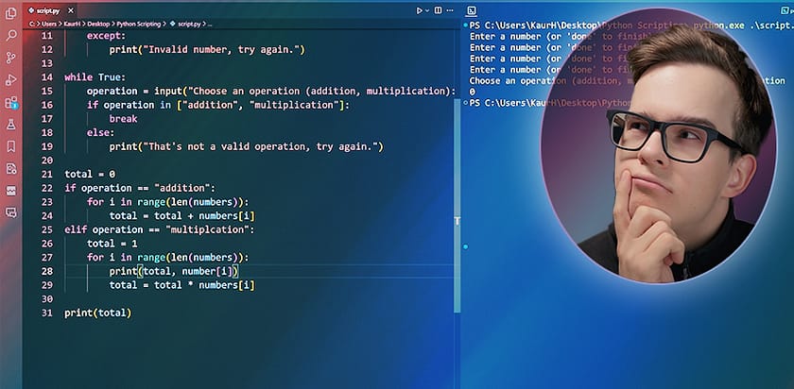Click the 'break' statement on line 17
Viewport: 794px width, 389px height.
click(x=123, y=119)
